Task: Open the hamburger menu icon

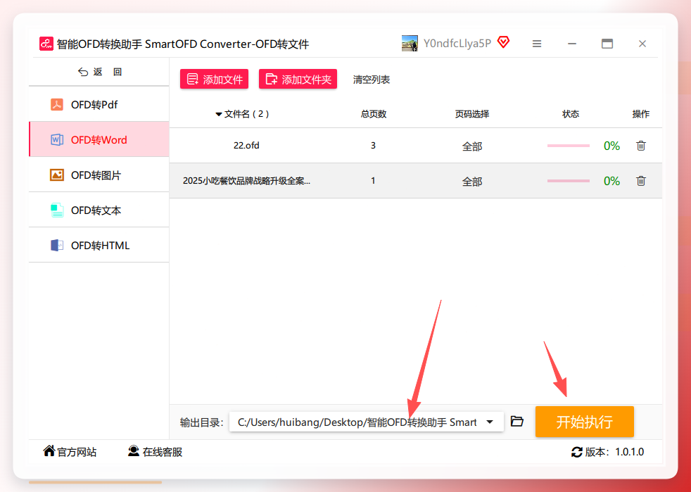Action: (537, 44)
